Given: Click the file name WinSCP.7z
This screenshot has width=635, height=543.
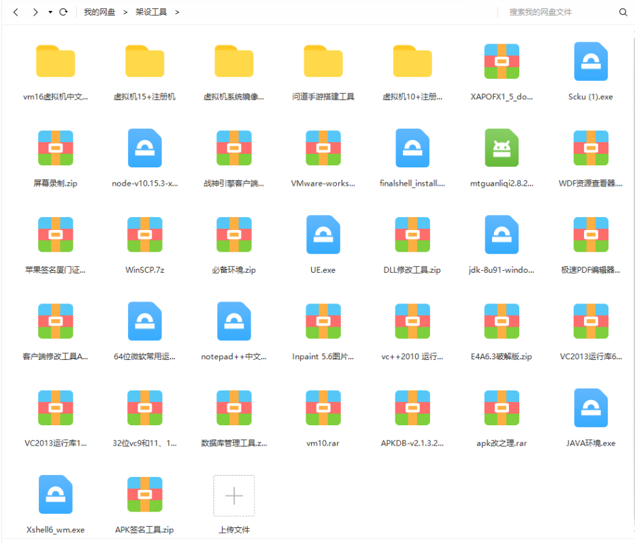Looking at the screenshot, I should (x=144, y=269).
